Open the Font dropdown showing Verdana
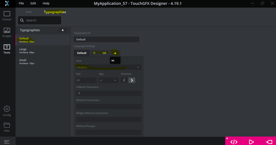This screenshot has height=145, width=276. [x=109, y=67]
